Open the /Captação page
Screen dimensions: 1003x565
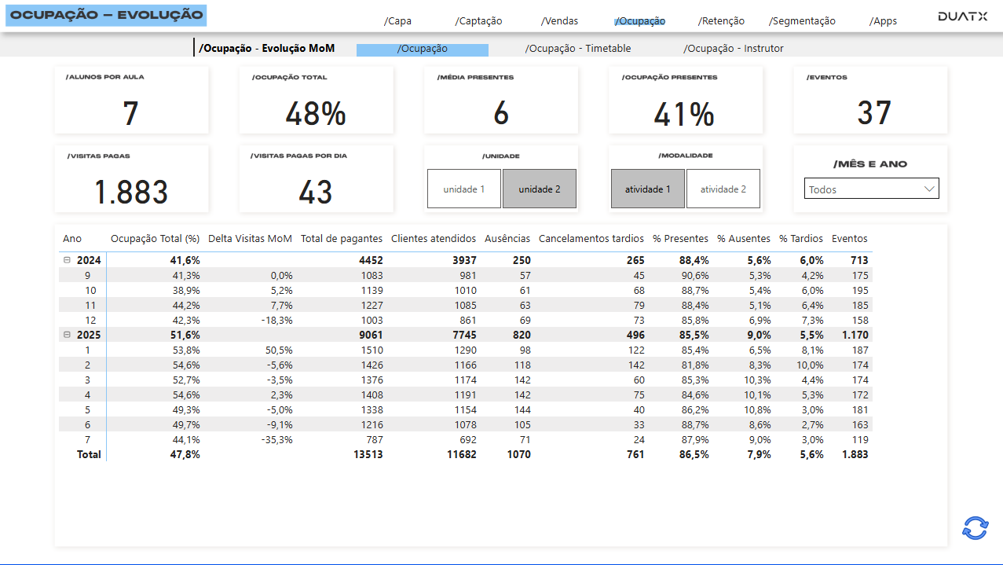(x=478, y=20)
